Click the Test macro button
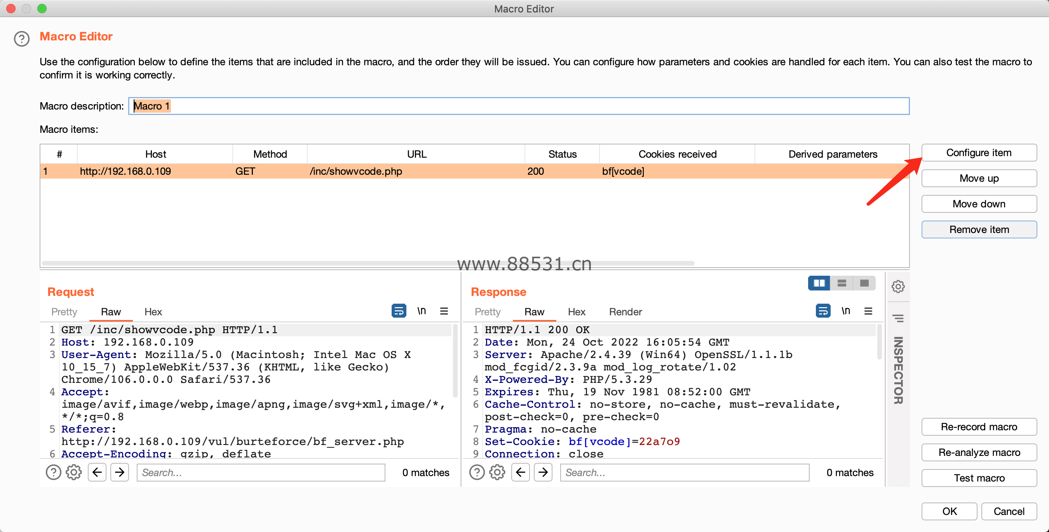The width and height of the screenshot is (1049, 532). (x=979, y=478)
